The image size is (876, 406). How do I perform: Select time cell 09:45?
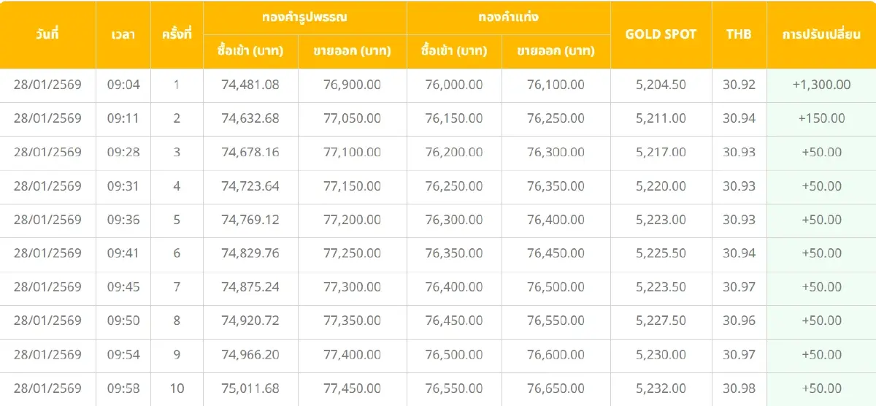123,287
